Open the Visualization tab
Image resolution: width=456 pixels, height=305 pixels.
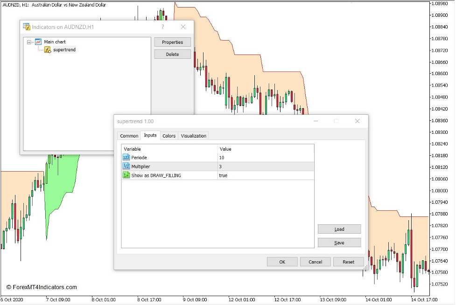click(193, 136)
